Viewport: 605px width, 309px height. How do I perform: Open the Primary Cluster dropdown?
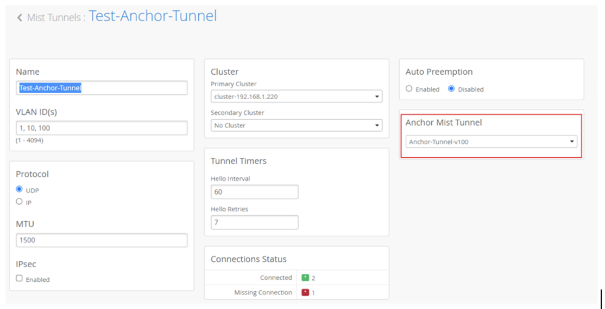[296, 96]
